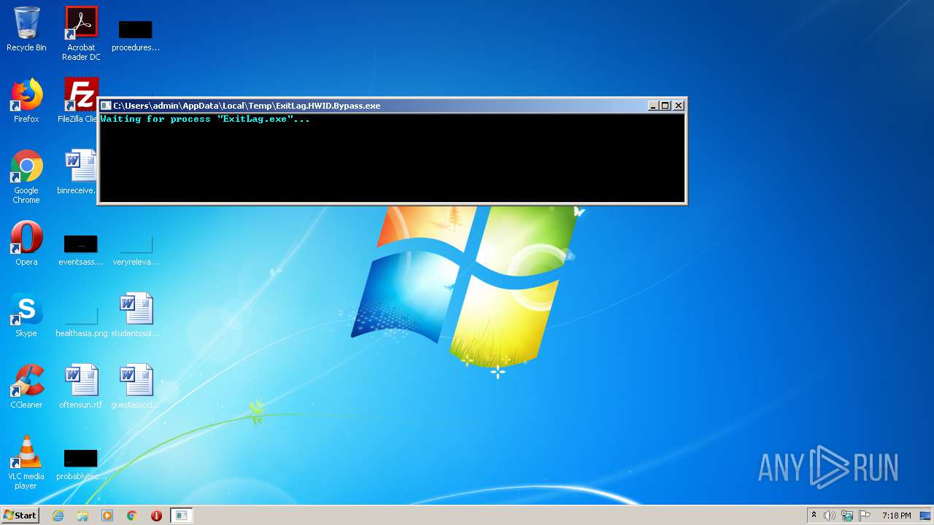This screenshot has width=934, height=525.
Task: Open Windows Explorer from taskbar
Action: 82,516
